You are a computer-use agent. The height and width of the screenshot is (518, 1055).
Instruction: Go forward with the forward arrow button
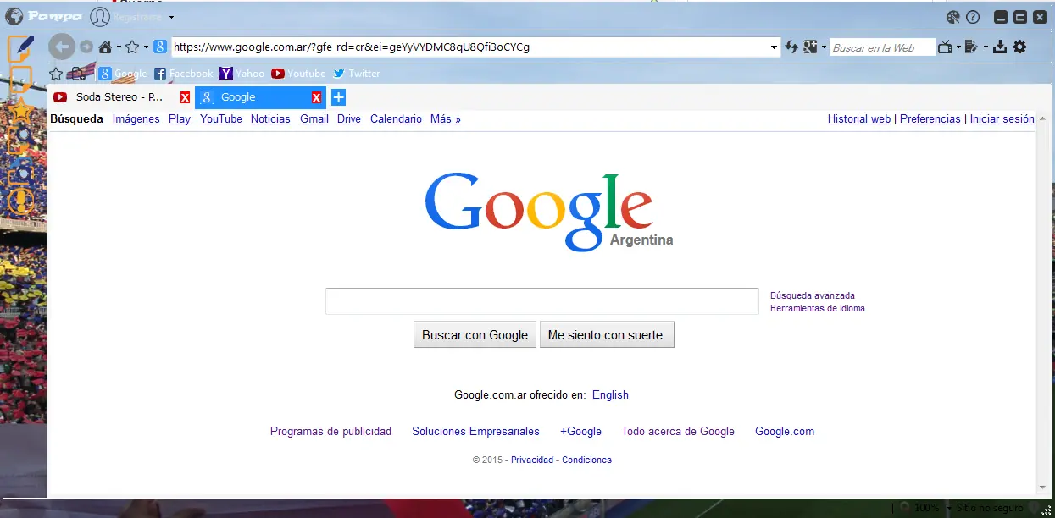[86, 47]
